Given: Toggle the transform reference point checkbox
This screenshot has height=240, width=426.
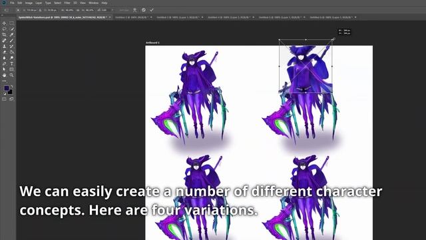Looking at the screenshot, I should point(18,10).
